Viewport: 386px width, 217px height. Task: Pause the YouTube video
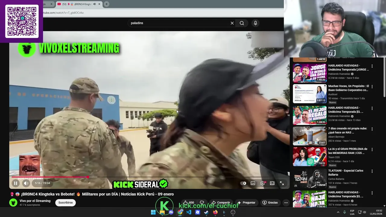pos(16,183)
